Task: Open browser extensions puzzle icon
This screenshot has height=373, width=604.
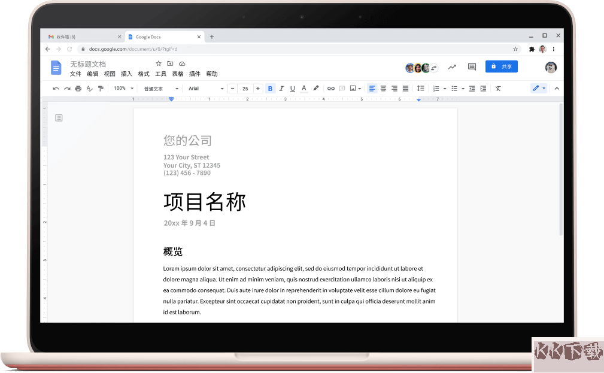Action: 532,49
